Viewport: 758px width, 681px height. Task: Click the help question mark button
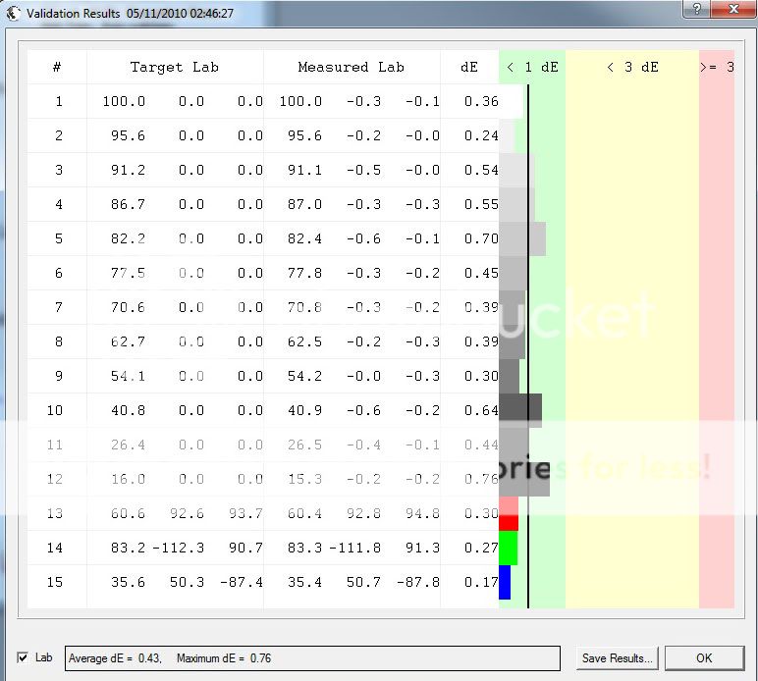tap(696, 9)
